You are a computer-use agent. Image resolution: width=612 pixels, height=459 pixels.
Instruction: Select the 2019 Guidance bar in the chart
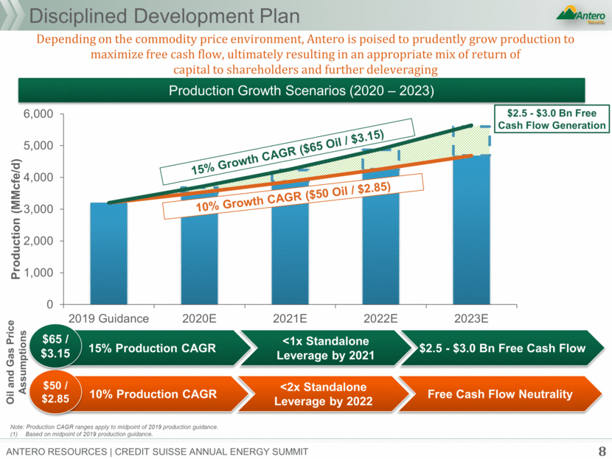coord(108,253)
